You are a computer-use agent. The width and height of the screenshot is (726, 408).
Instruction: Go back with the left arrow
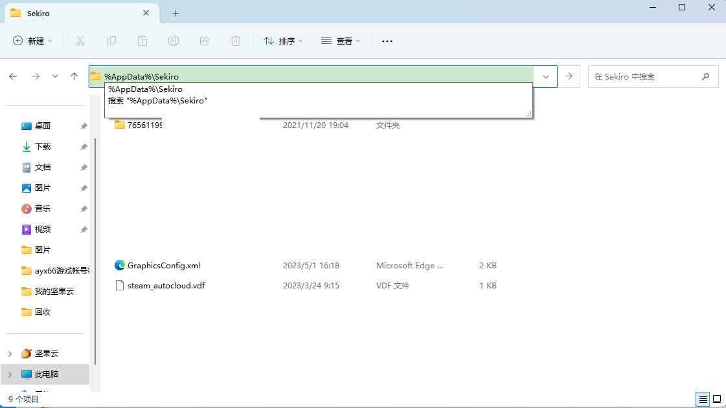pyautogui.click(x=13, y=76)
